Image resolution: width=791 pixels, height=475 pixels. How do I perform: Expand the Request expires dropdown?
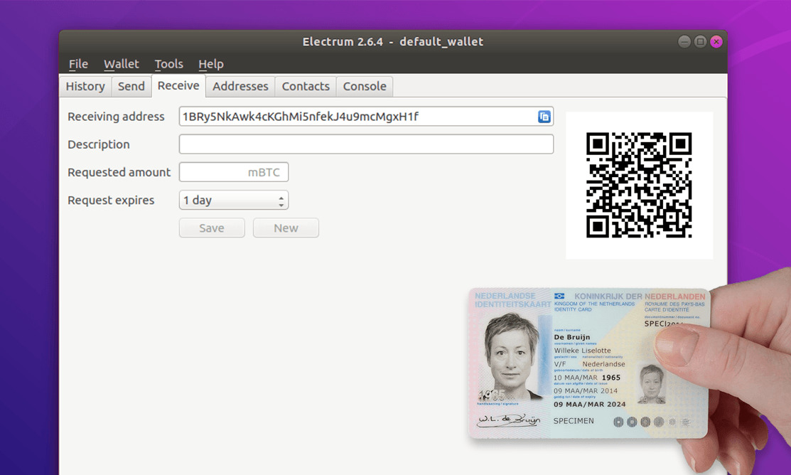click(234, 201)
